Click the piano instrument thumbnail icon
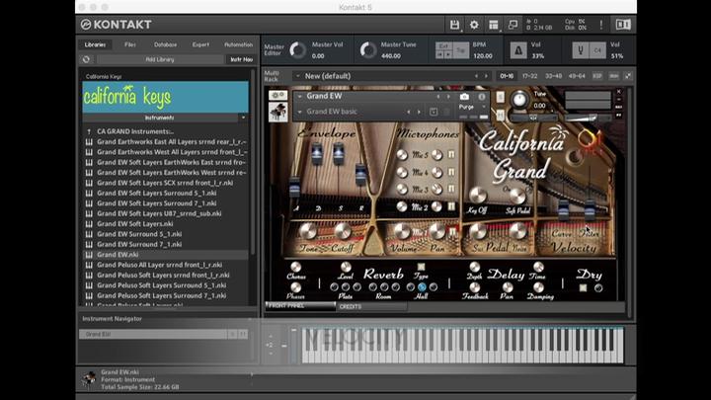 (277, 112)
